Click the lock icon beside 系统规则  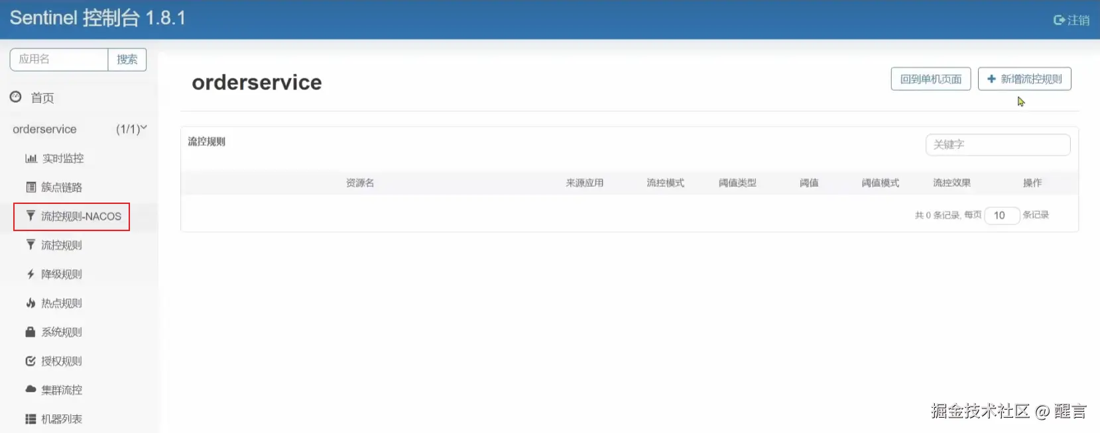tap(31, 332)
